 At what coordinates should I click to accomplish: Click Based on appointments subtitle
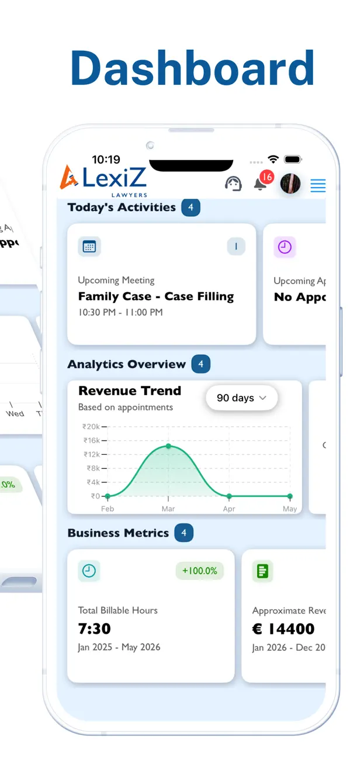click(126, 407)
